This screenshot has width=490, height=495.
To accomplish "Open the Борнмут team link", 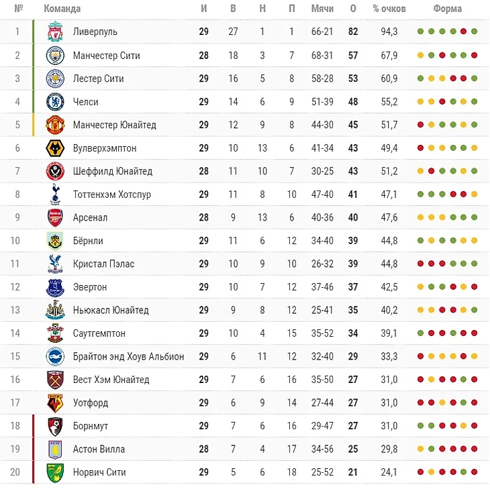I will tap(90, 426).
